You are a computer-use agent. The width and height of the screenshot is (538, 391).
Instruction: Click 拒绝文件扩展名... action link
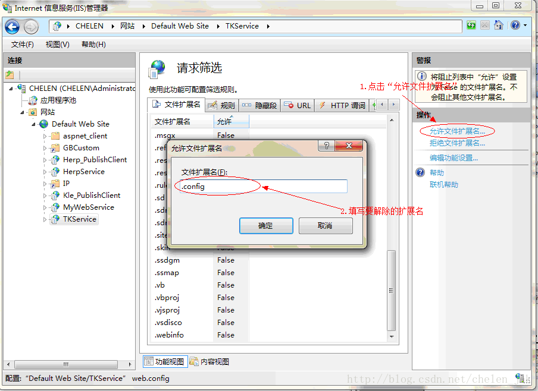tap(458, 143)
